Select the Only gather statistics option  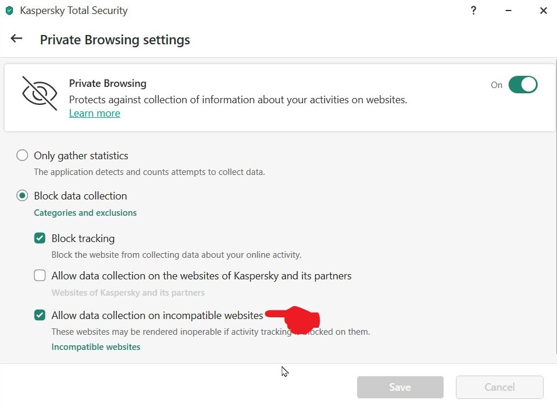[x=22, y=155]
